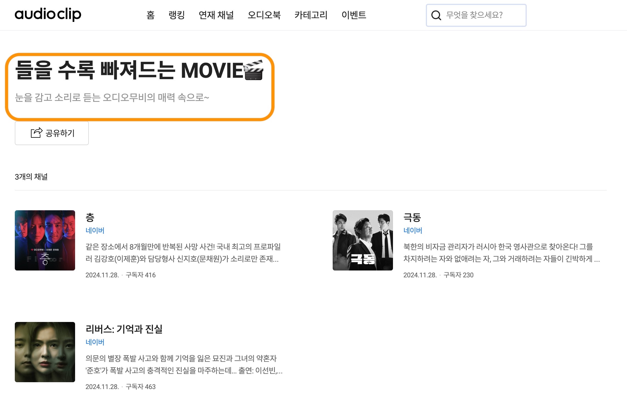Click the 구독자 230 text
The width and height of the screenshot is (627, 403).
coord(458,275)
